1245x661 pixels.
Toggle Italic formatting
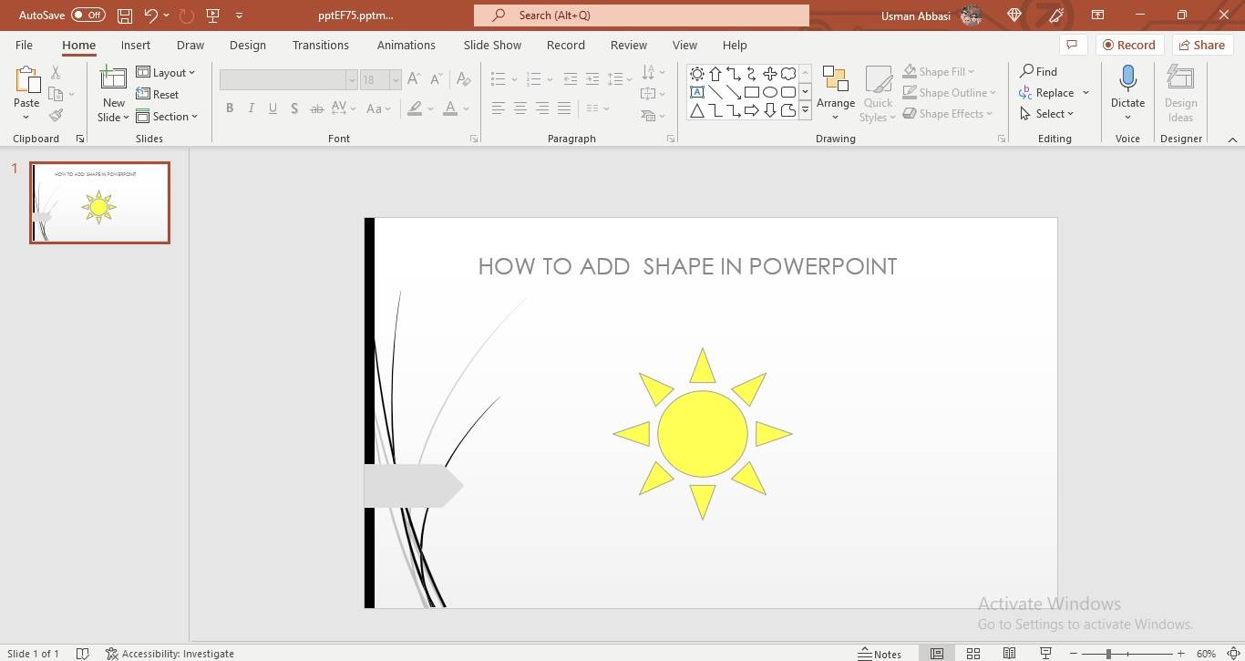252,108
